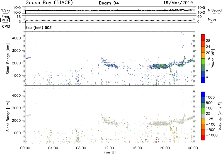The width and height of the screenshot is (223, 154).
Task: Click the "4000" tick of power panel axis
Action: point(16,38)
